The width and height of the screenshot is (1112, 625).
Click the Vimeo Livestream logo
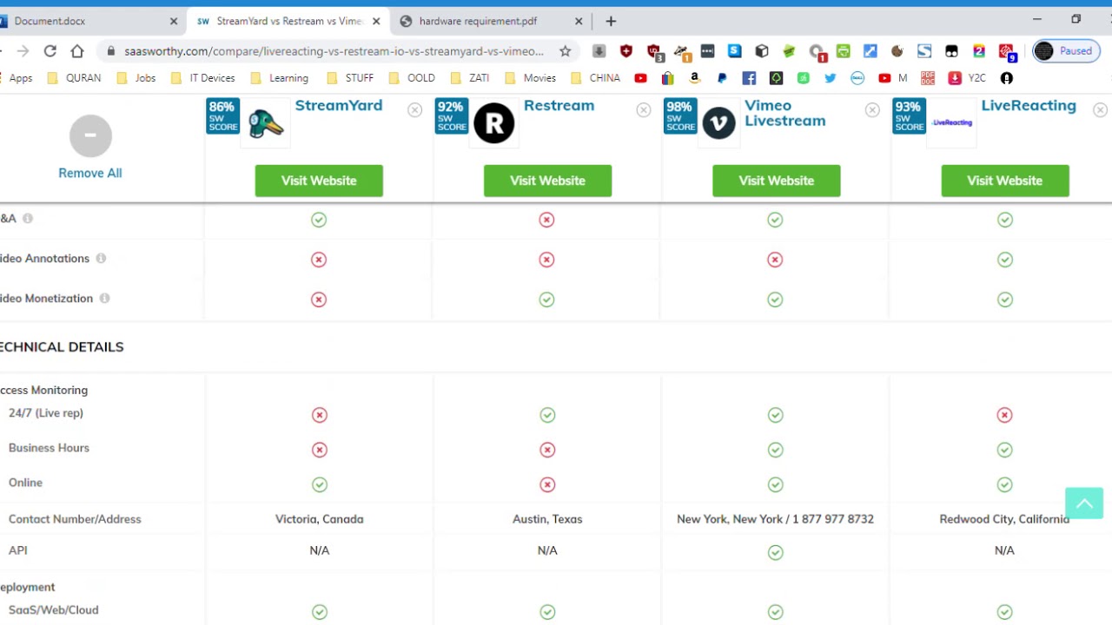719,123
